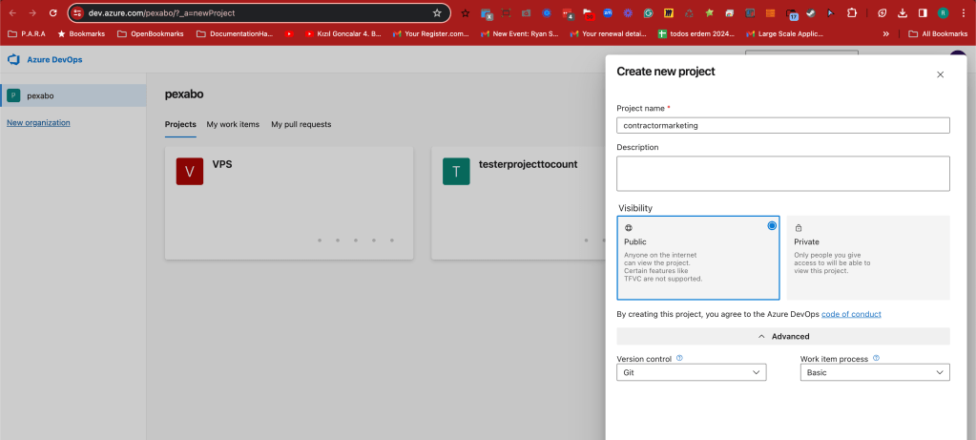Click Version control info help icon

coord(679,358)
